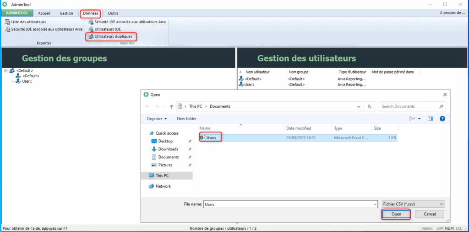
Task: Switch to the Outils ribbon tab
Action: coord(113,13)
